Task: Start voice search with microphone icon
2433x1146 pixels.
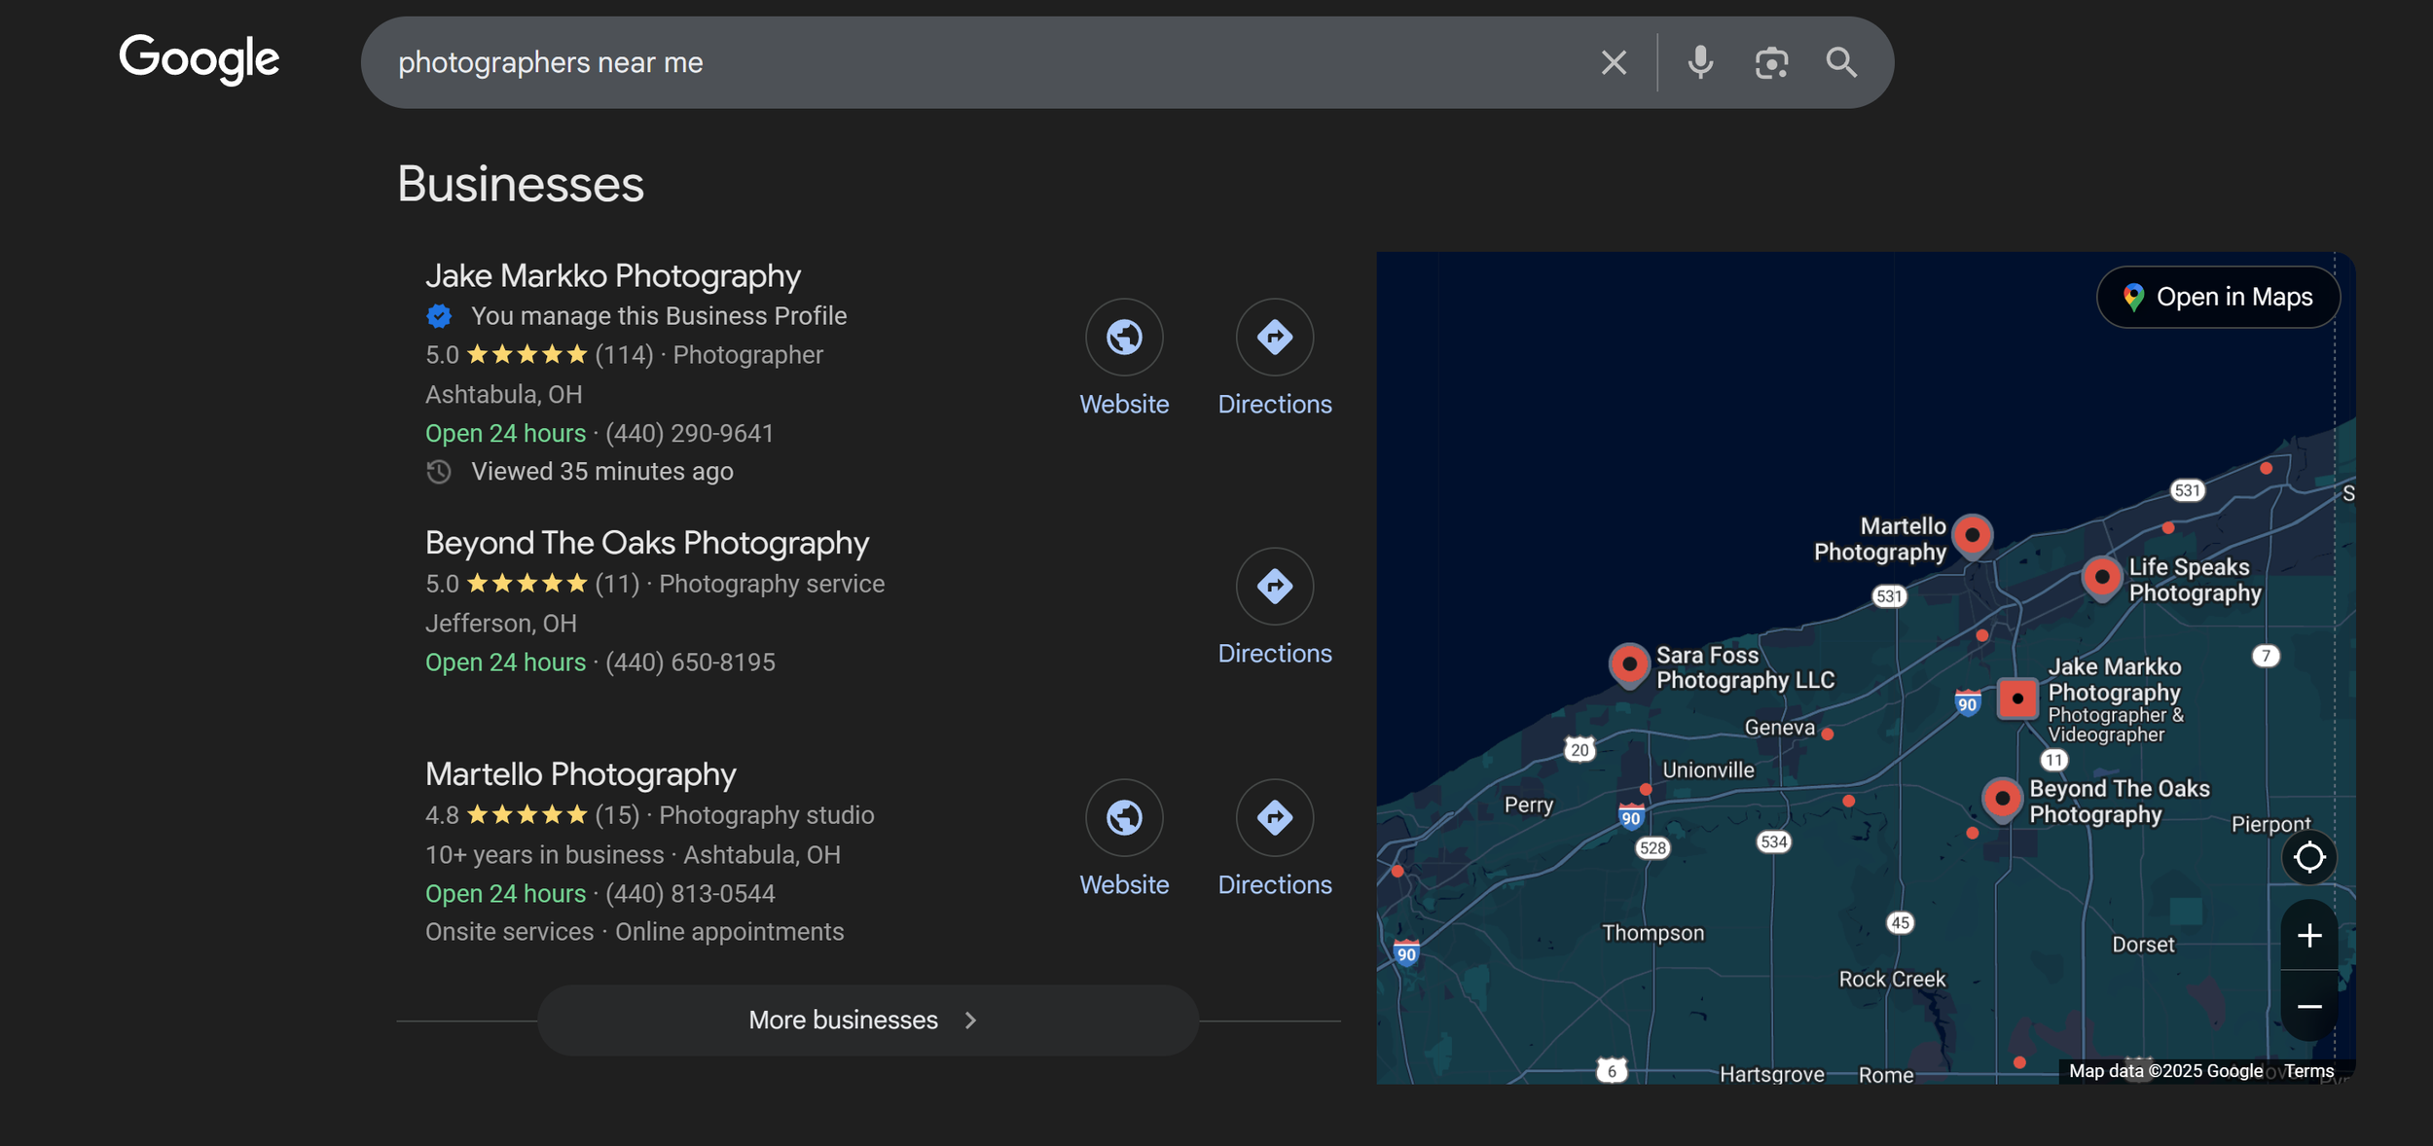Action: pyautogui.click(x=1699, y=62)
